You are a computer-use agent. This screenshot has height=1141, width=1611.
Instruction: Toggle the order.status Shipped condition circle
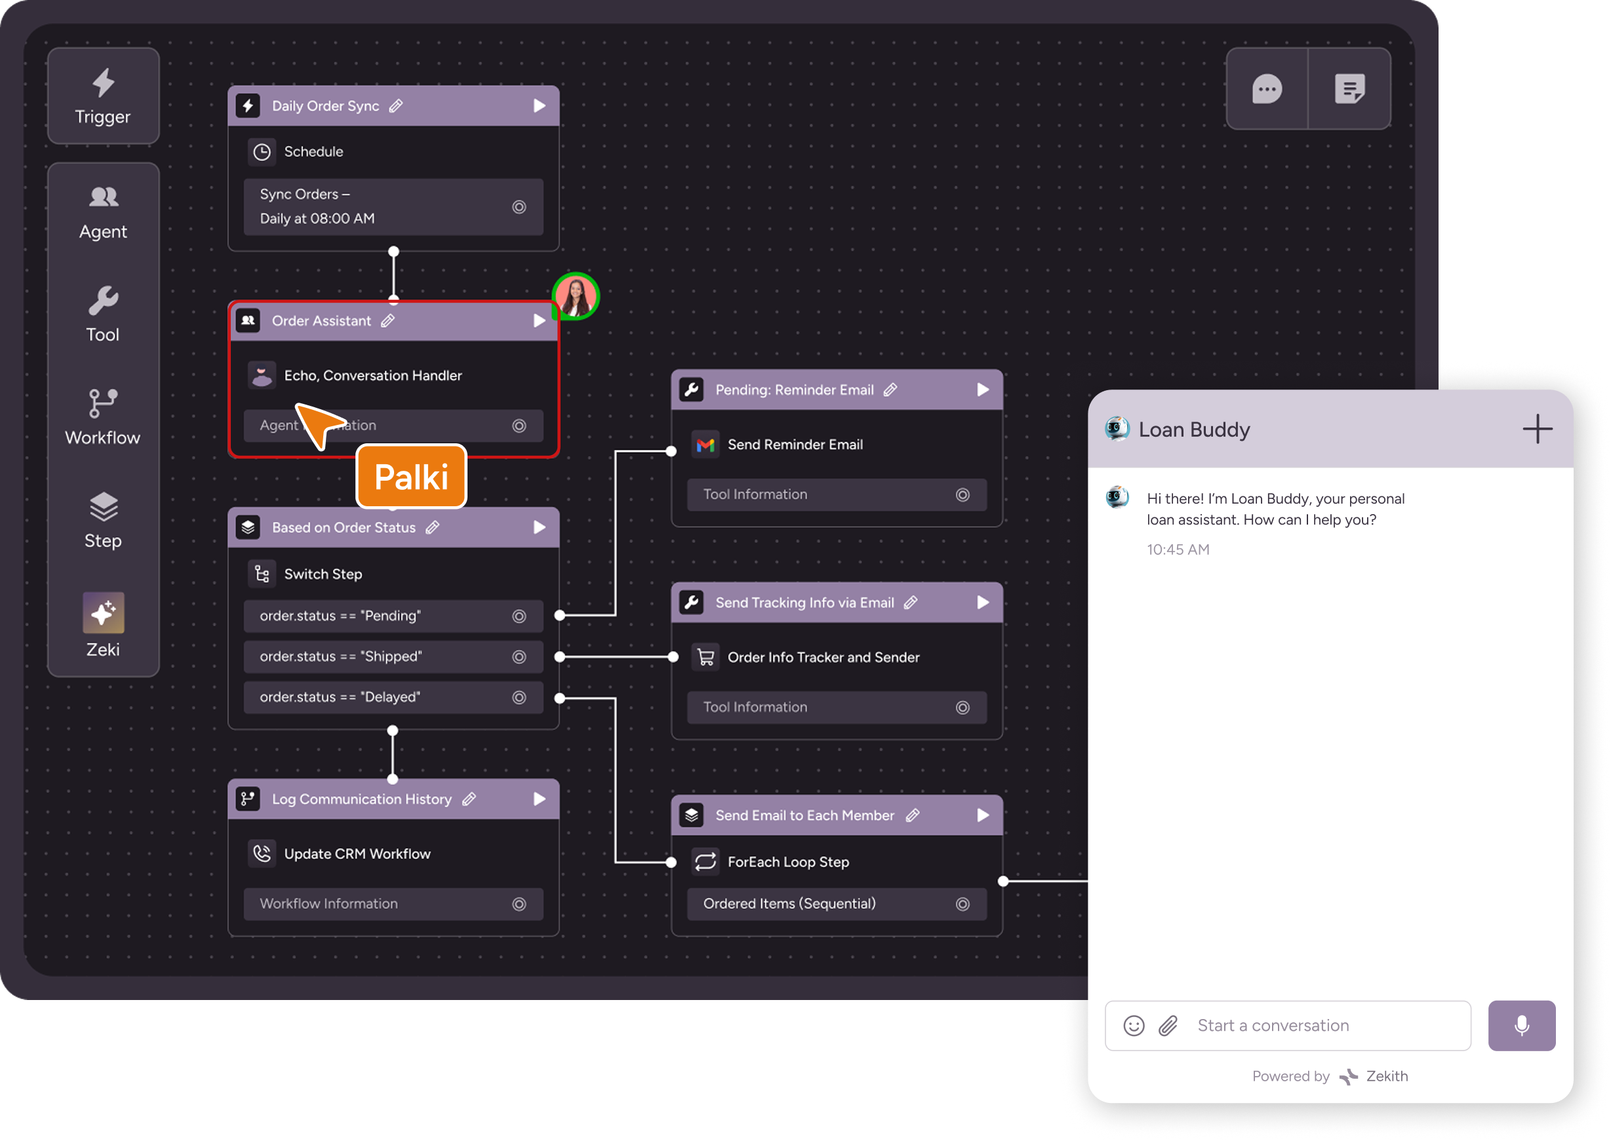coord(519,657)
